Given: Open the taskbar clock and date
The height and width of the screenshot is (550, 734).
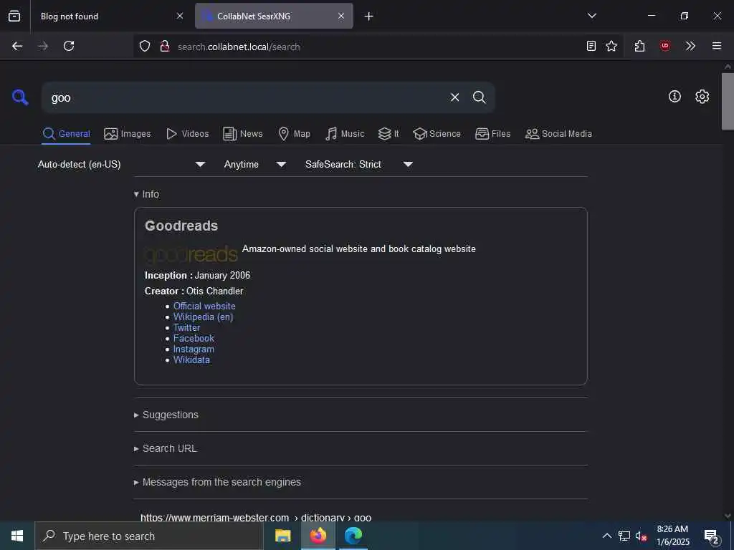Looking at the screenshot, I should tap(672, 536).
